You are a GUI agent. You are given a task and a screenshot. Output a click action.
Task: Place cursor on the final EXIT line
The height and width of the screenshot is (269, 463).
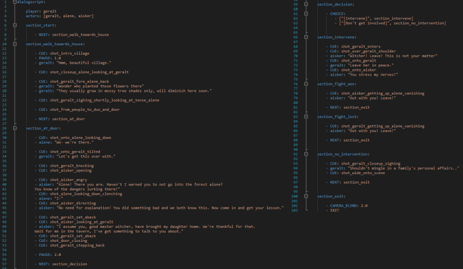334,210
